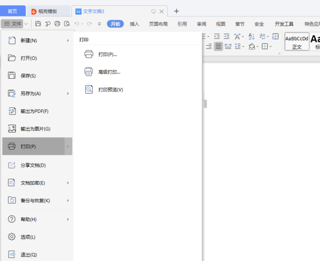Click the Redo arrow icon

click(x=90, y=24)
